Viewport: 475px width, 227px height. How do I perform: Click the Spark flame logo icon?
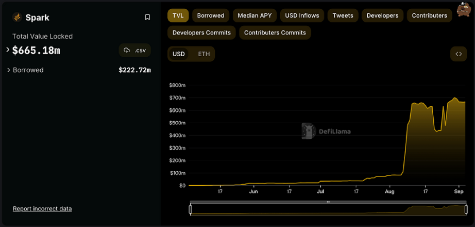pyautogui.click(x=17, y=18)
